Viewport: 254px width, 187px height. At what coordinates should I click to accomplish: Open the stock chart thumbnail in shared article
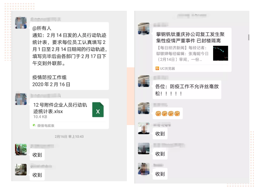[220, 53]
